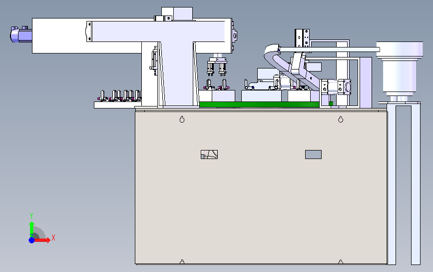The width and height of the screenshot is (433, 272).
Task: Select the purple servo motor on the actuator end
Action: pos(21,34)
